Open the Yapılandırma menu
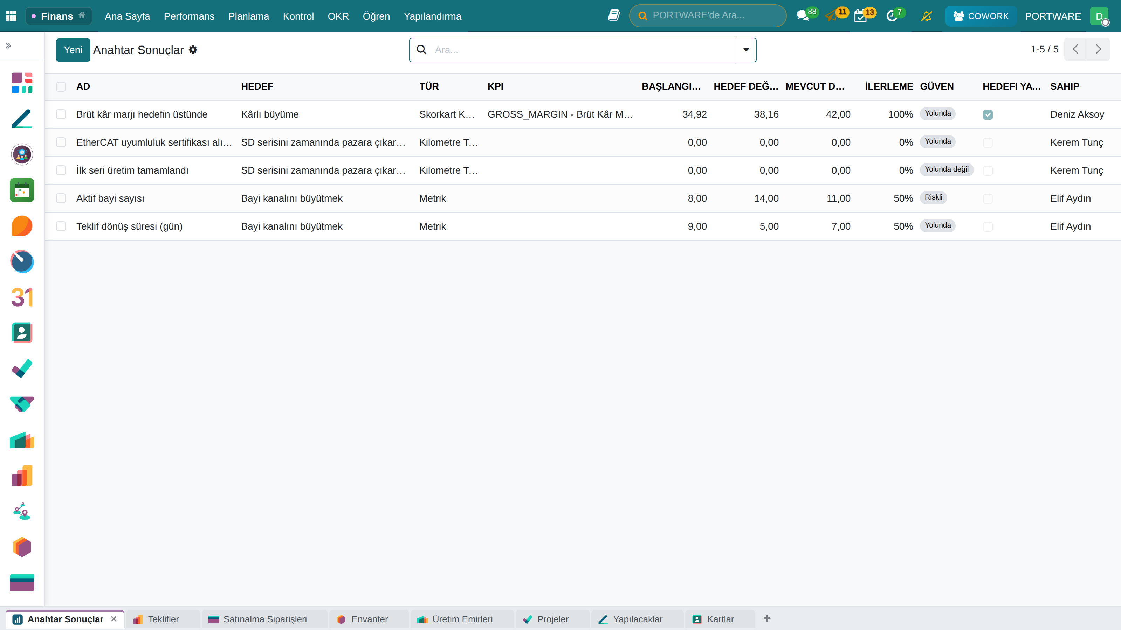1121x630 pixels. 432,16
